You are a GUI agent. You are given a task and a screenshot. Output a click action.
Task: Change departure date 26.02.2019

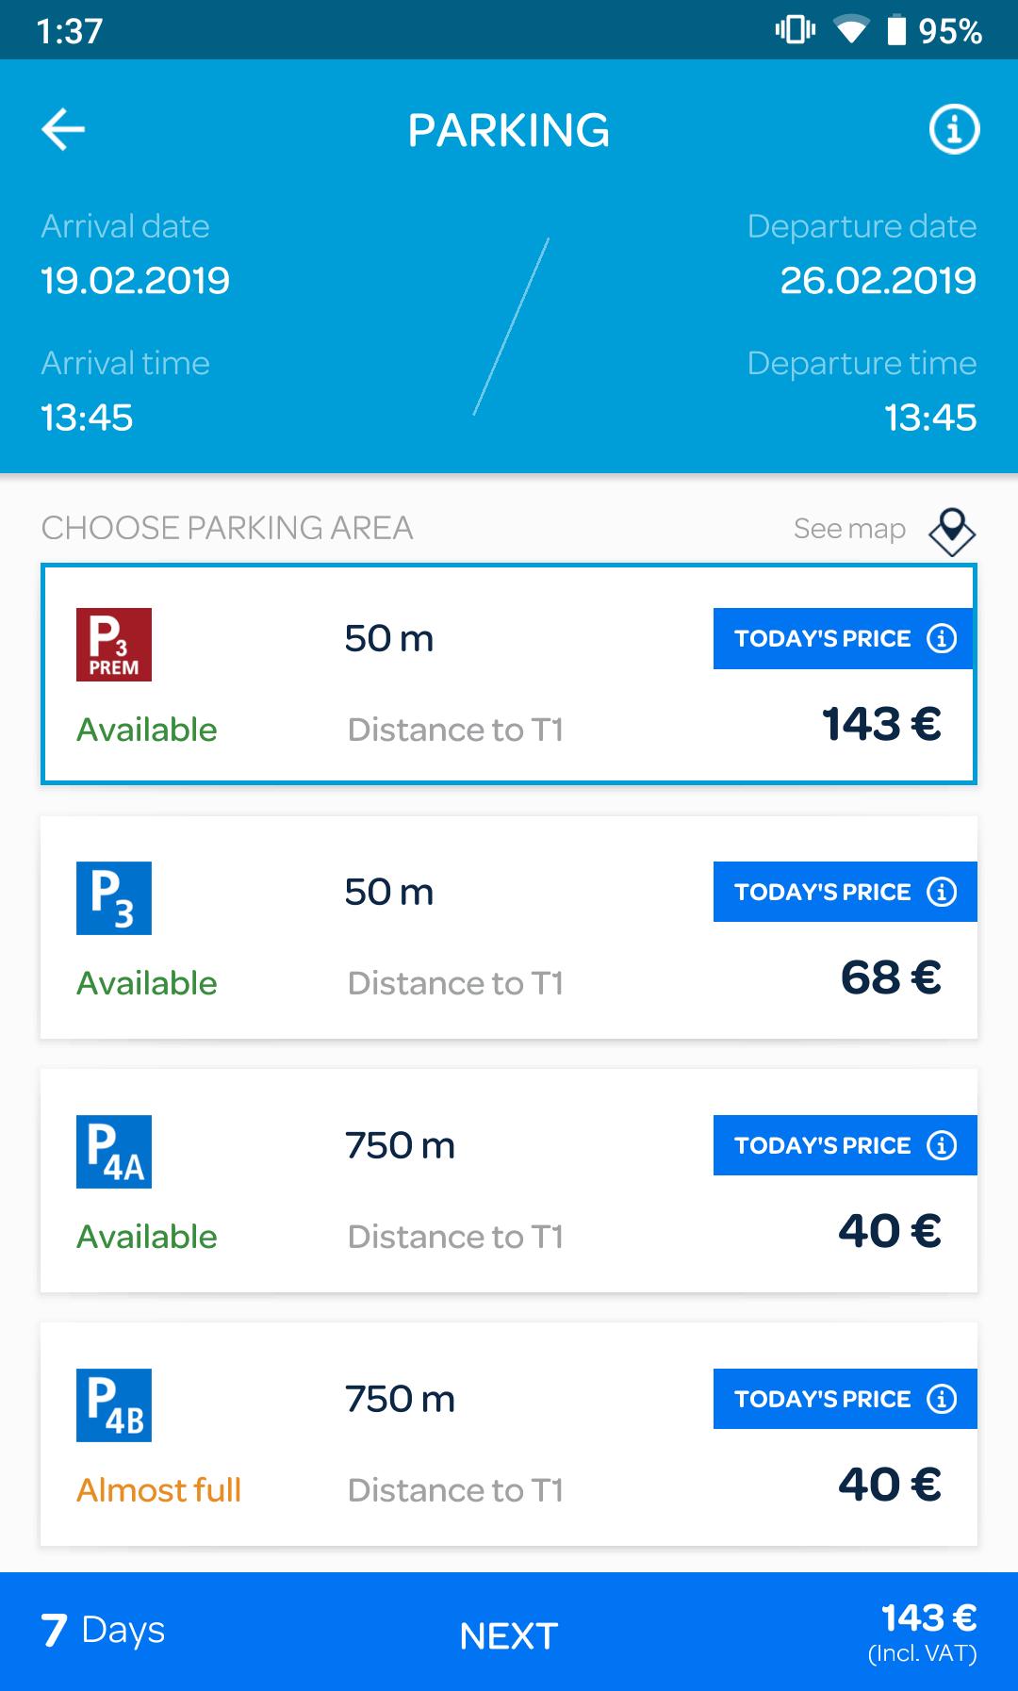pos(878,281)
